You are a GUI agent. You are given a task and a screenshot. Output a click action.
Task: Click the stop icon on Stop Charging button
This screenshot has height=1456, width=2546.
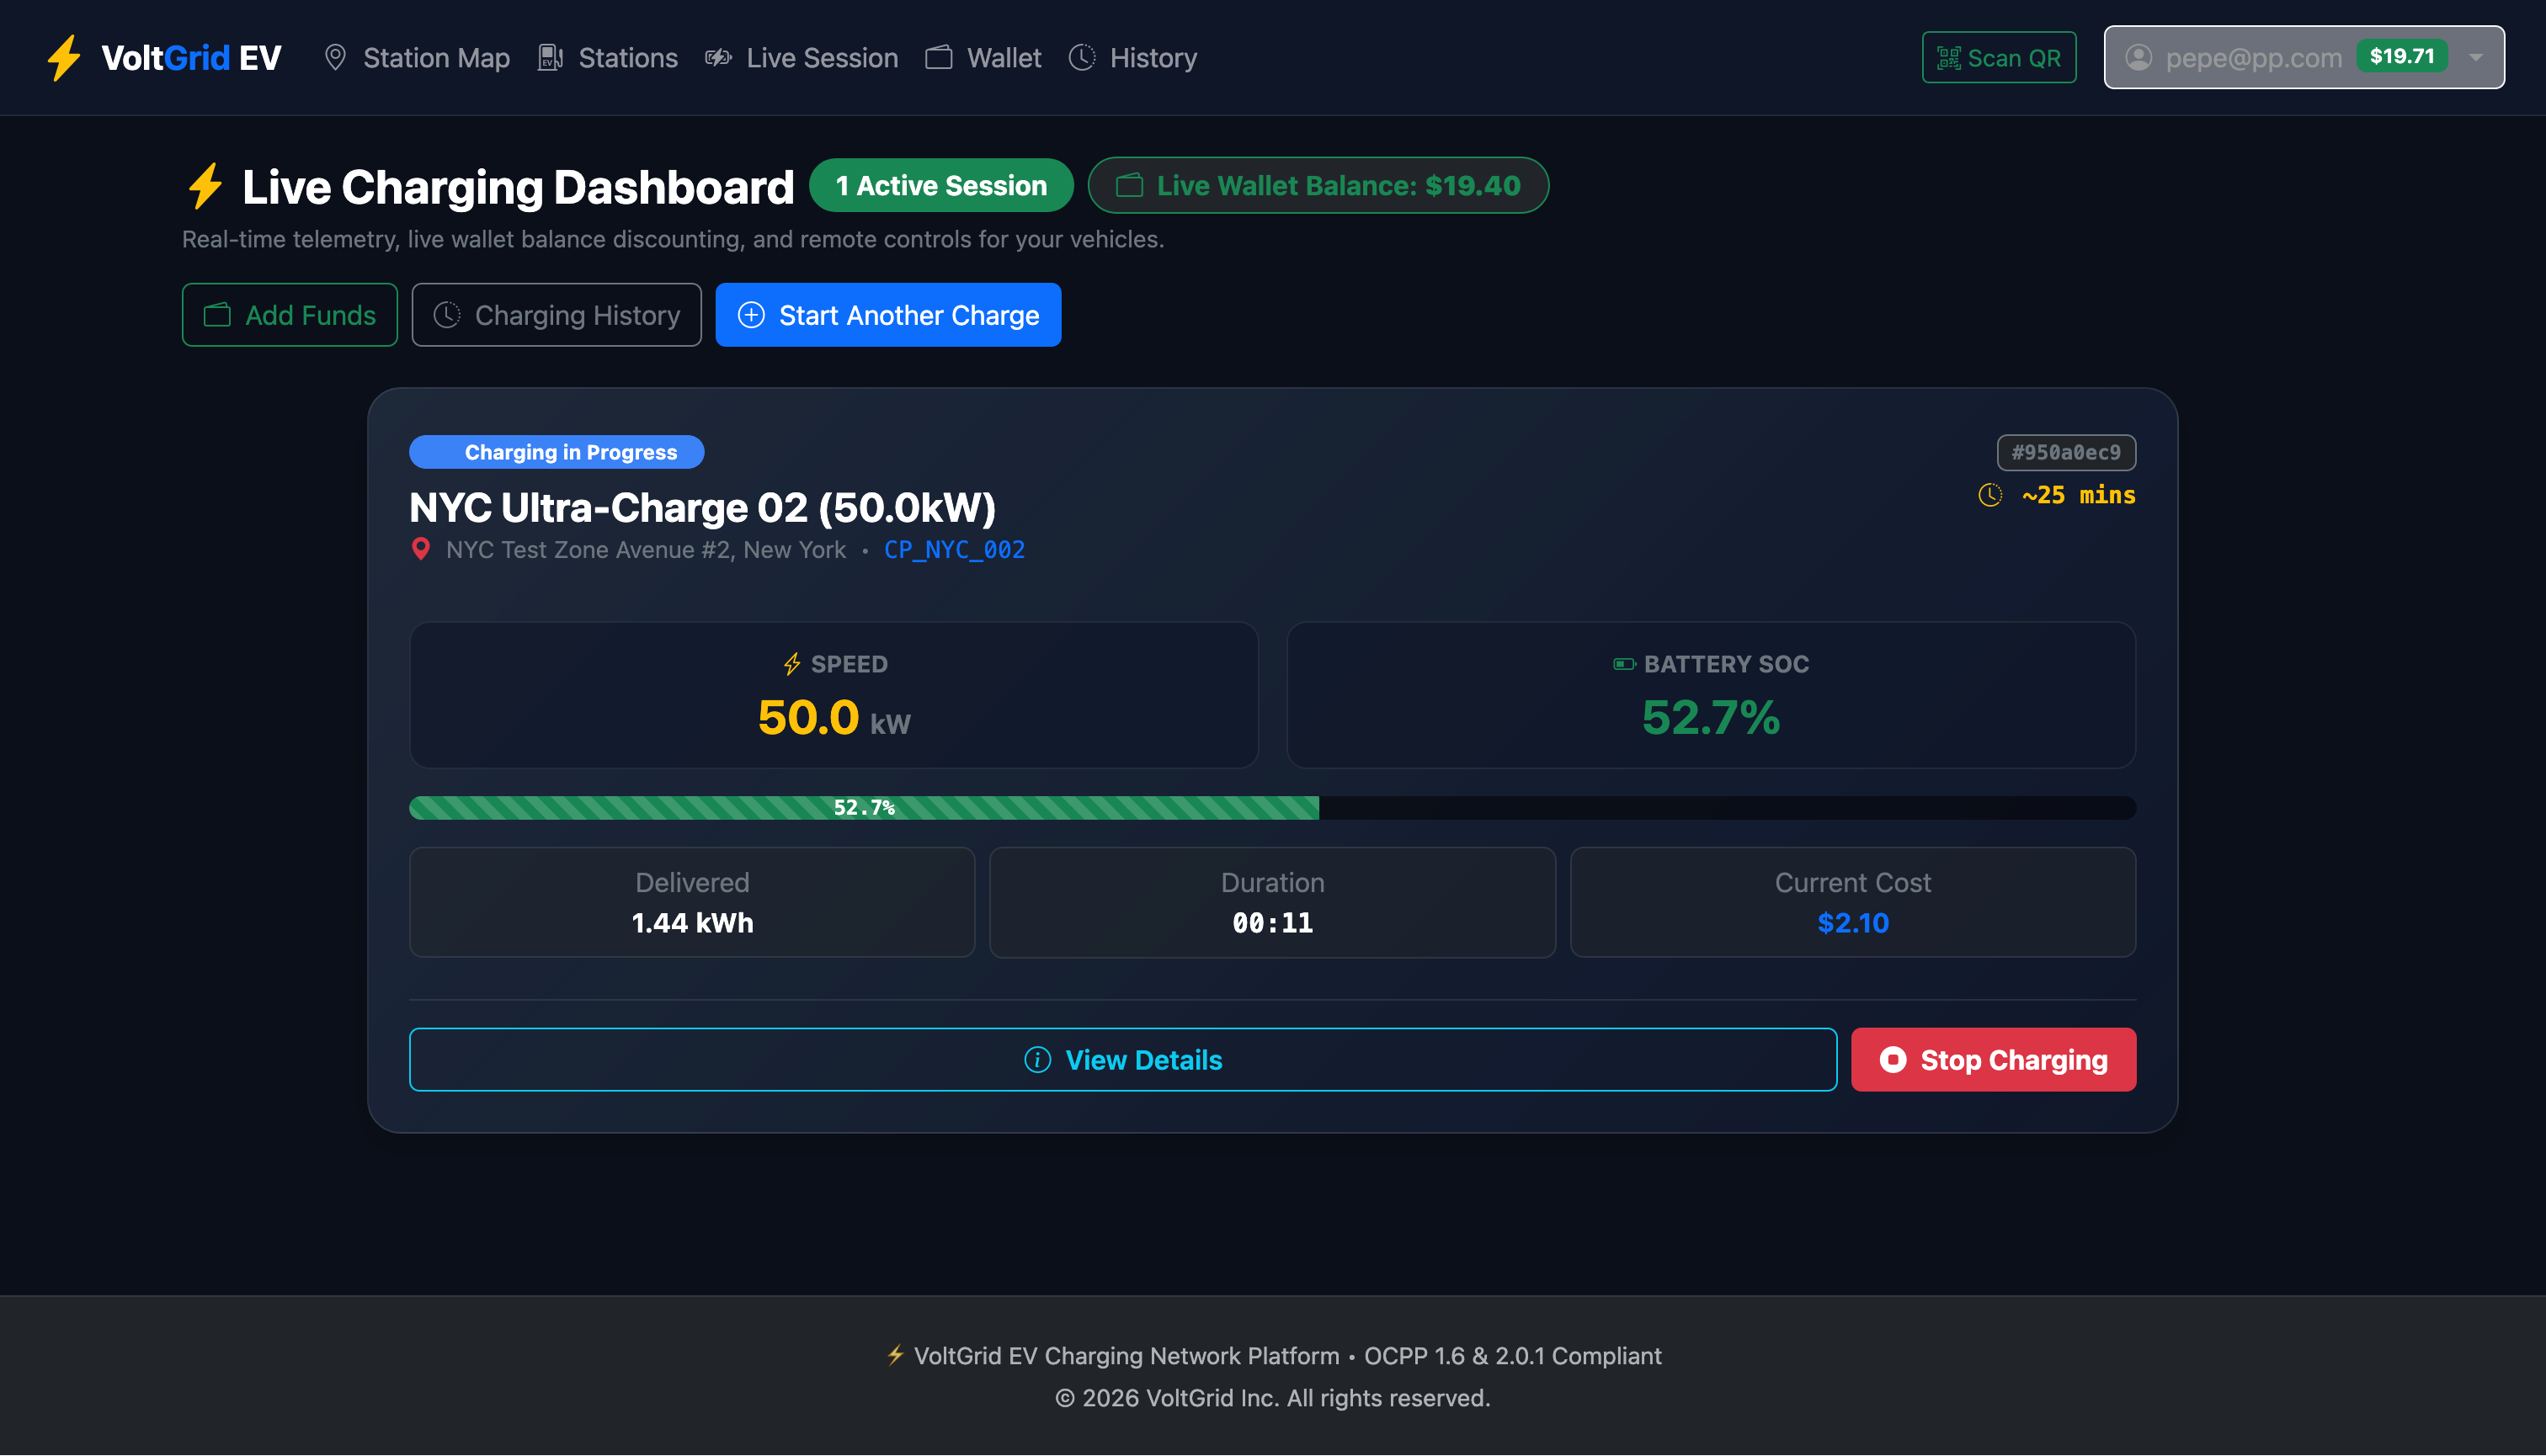click(1893, 1060)
